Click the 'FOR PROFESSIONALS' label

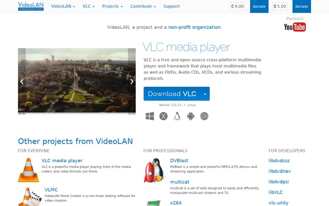pyautogui.click(x=166, y=151)
